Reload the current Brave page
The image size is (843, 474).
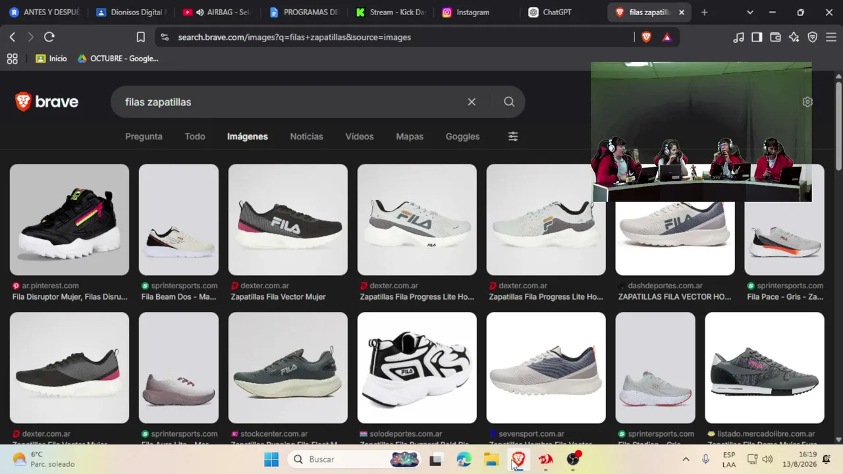pyautogui.click(x=49, y=38)
